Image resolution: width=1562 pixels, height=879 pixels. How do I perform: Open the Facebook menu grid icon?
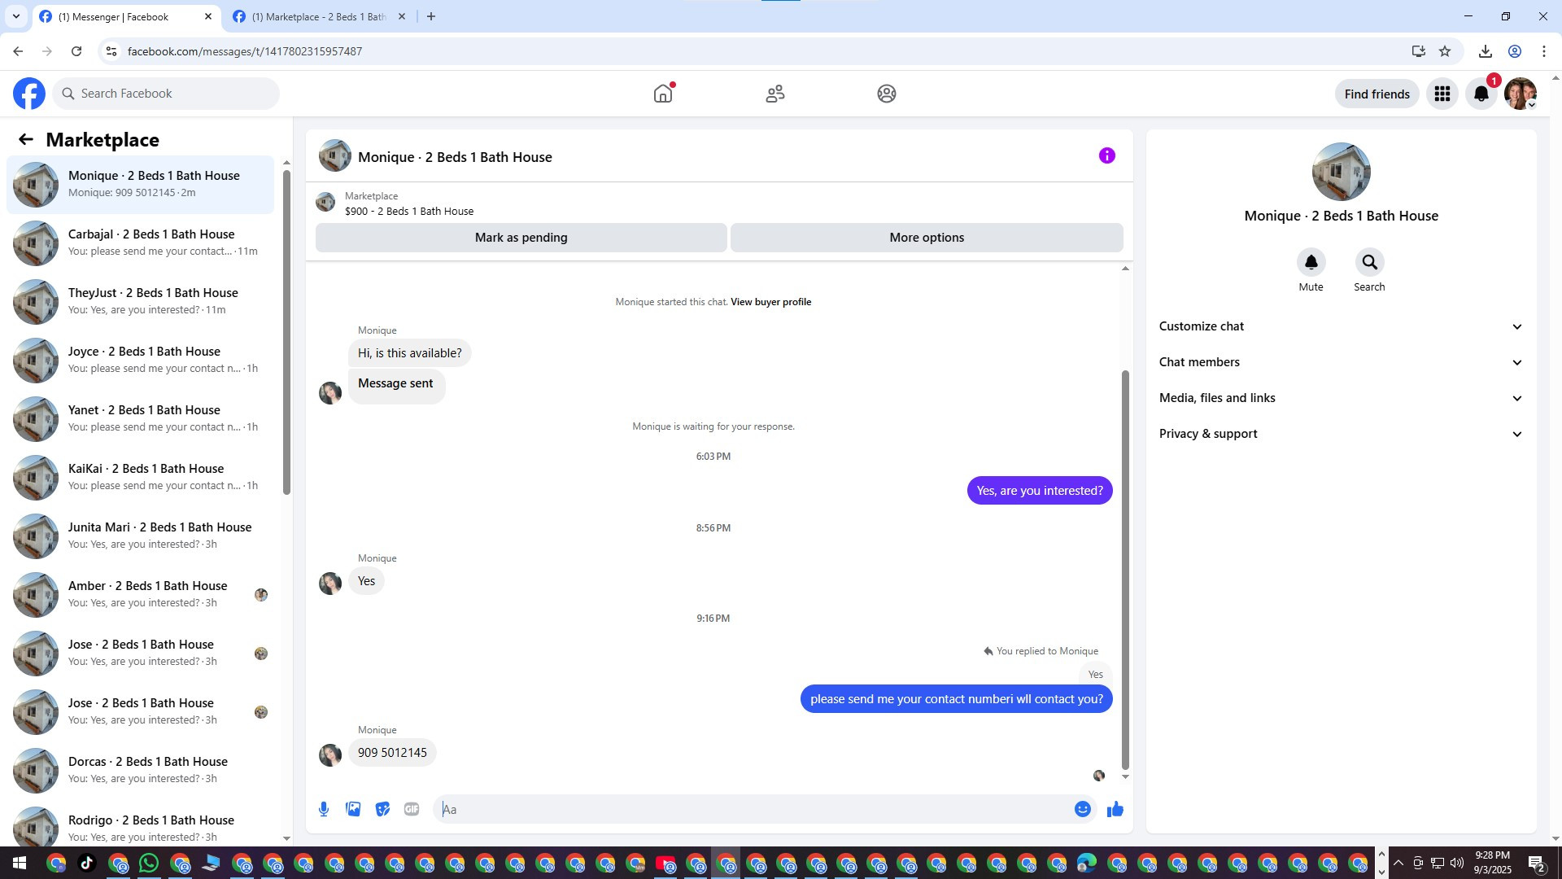(1442, 94)
